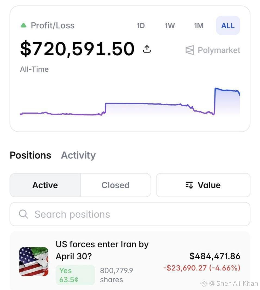Click the Yes 63.5¢ outcome badge
260x290 pixels.
tap(75, 275)
